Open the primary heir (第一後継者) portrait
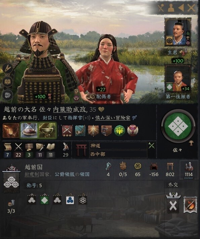The image size is (200, 239). [x=178, y=79]
